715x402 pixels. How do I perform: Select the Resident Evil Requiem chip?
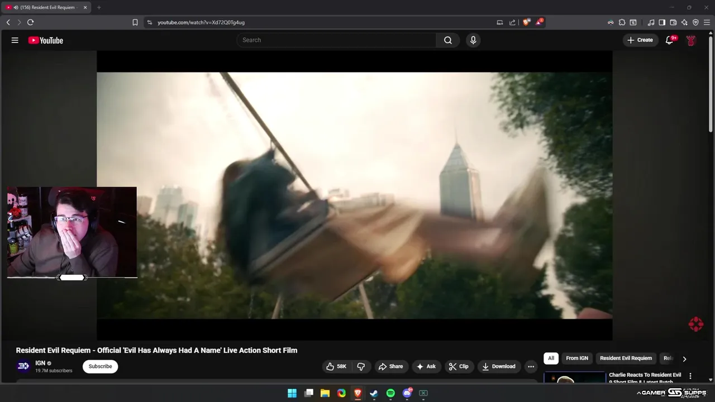point(626,358)
